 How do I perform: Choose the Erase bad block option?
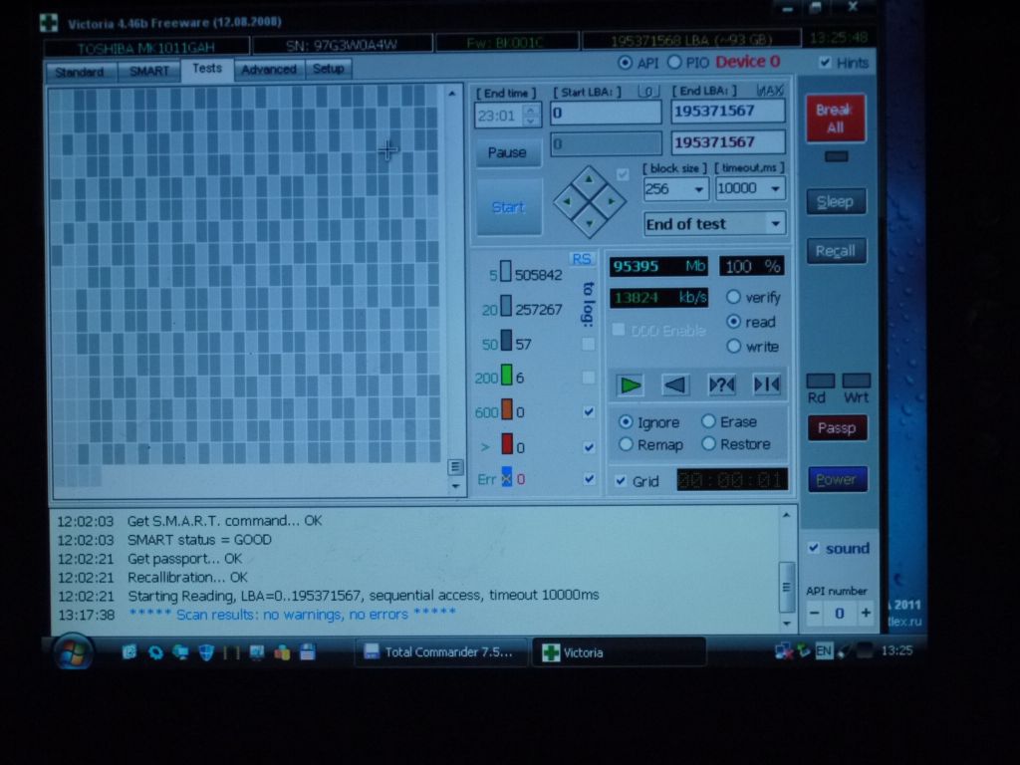click(708, 421)
